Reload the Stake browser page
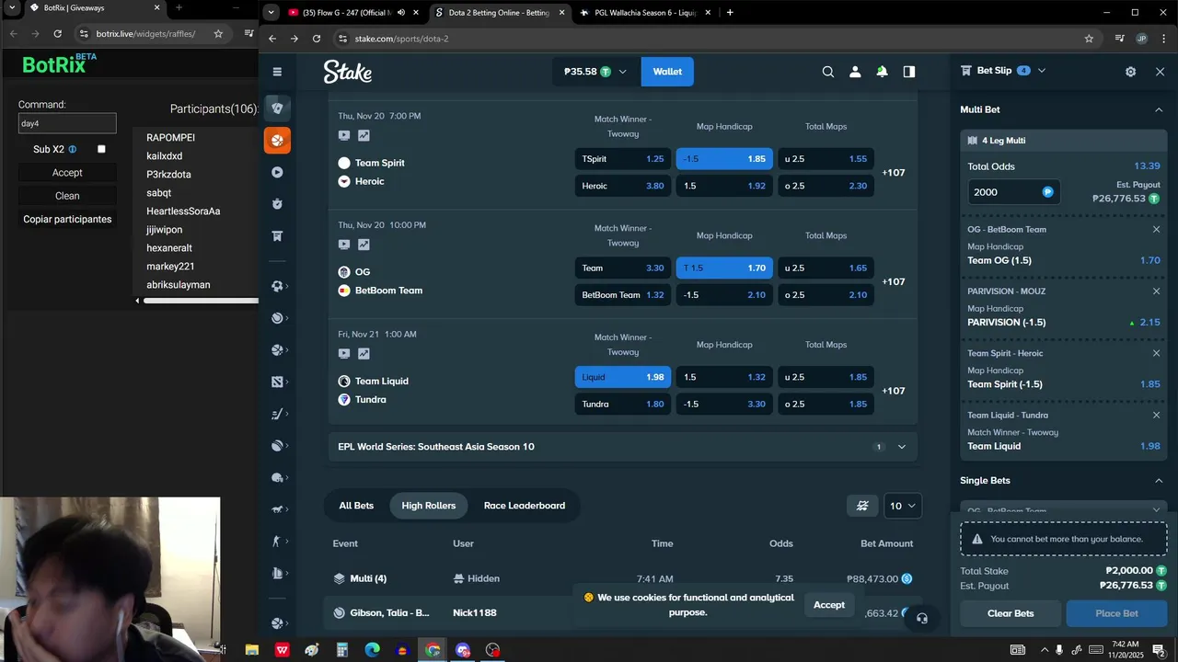The height and width of the screenshot is (662, 1178). pyautogui.click(x=317, y=39)
